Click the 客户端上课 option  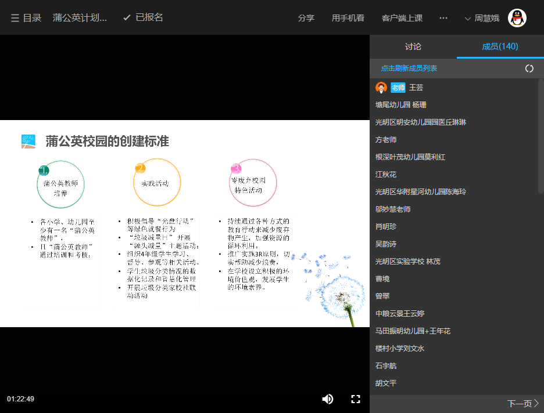(403, 17)
